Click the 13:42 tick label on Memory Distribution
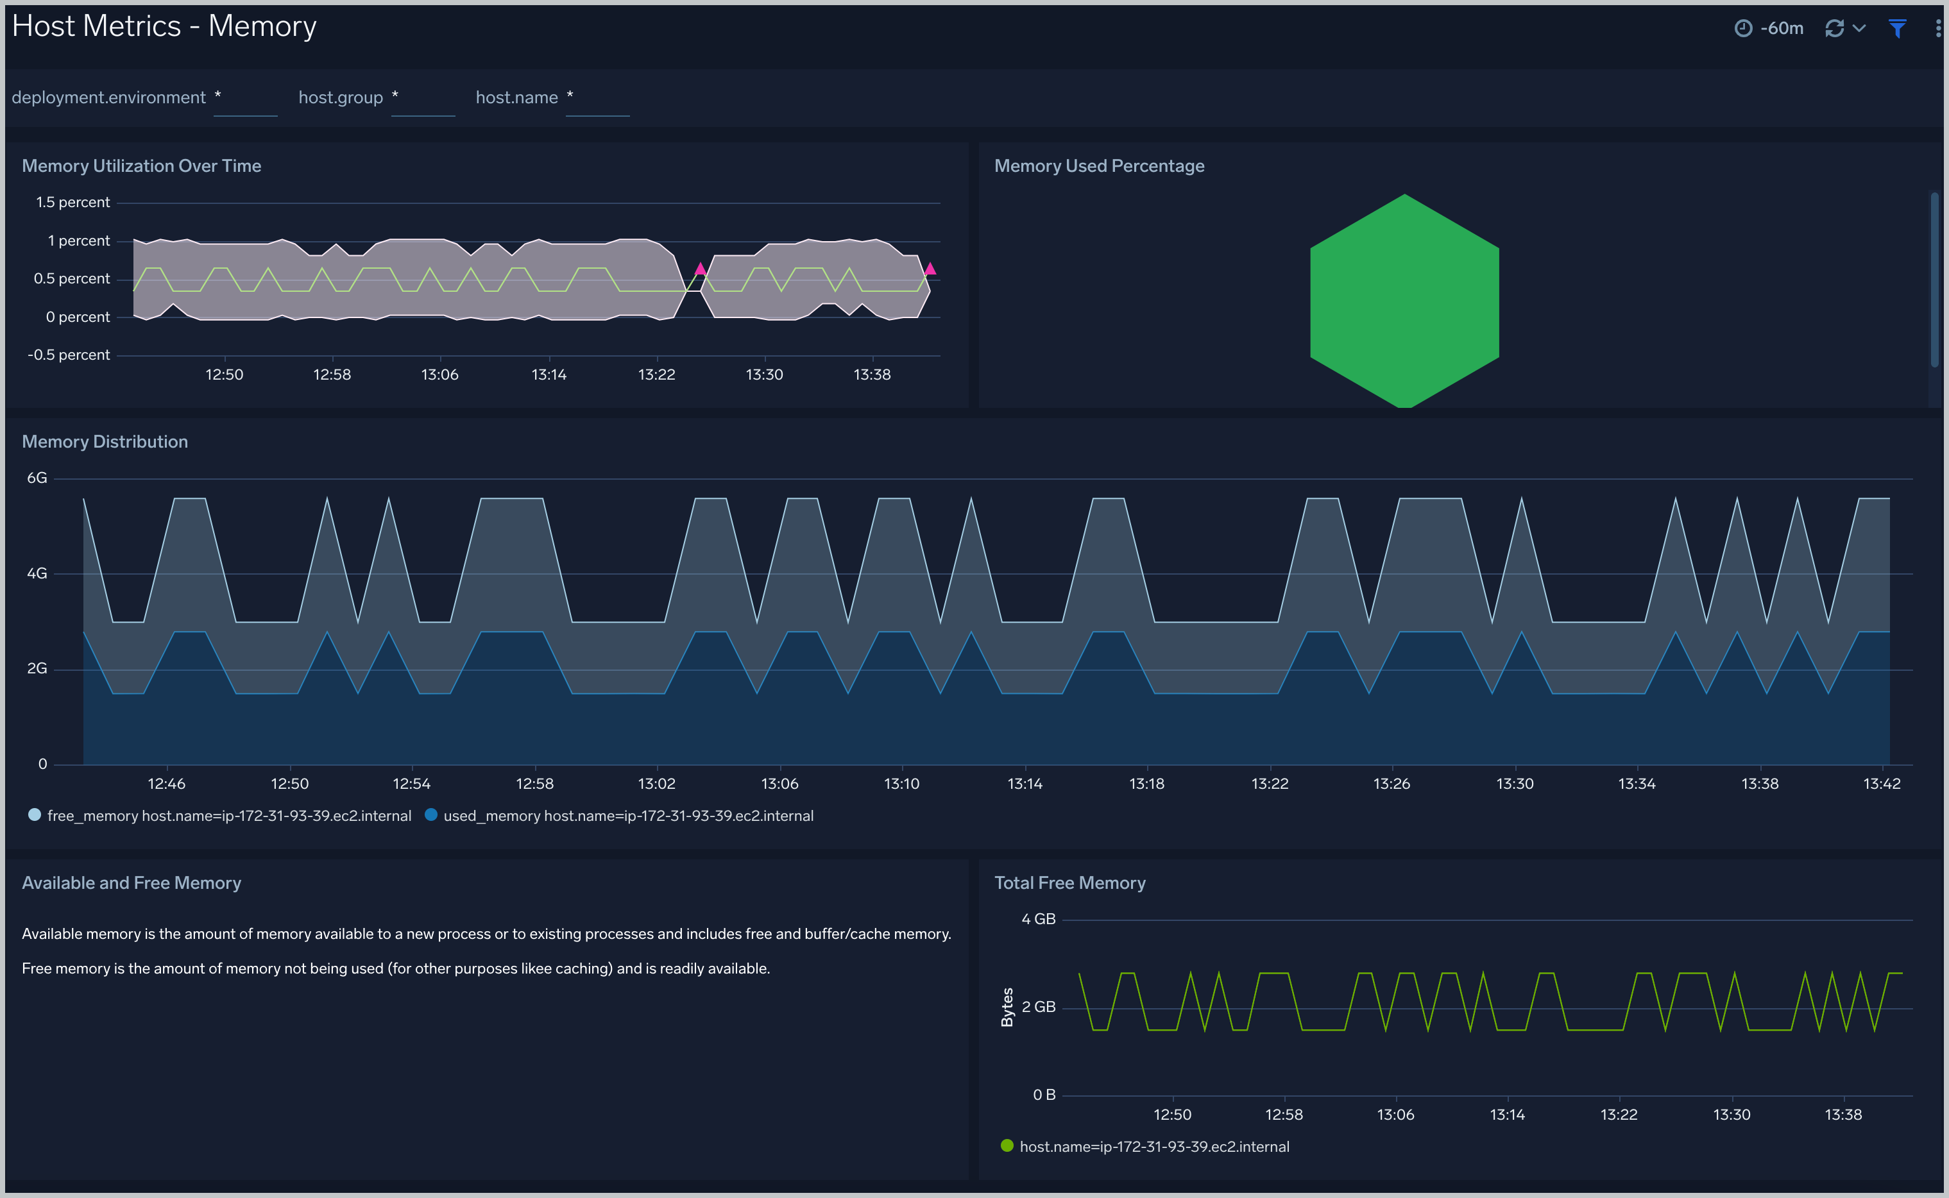Screen dimensions: 1949x1198 pyautogui.click(x=1882, y=784)
